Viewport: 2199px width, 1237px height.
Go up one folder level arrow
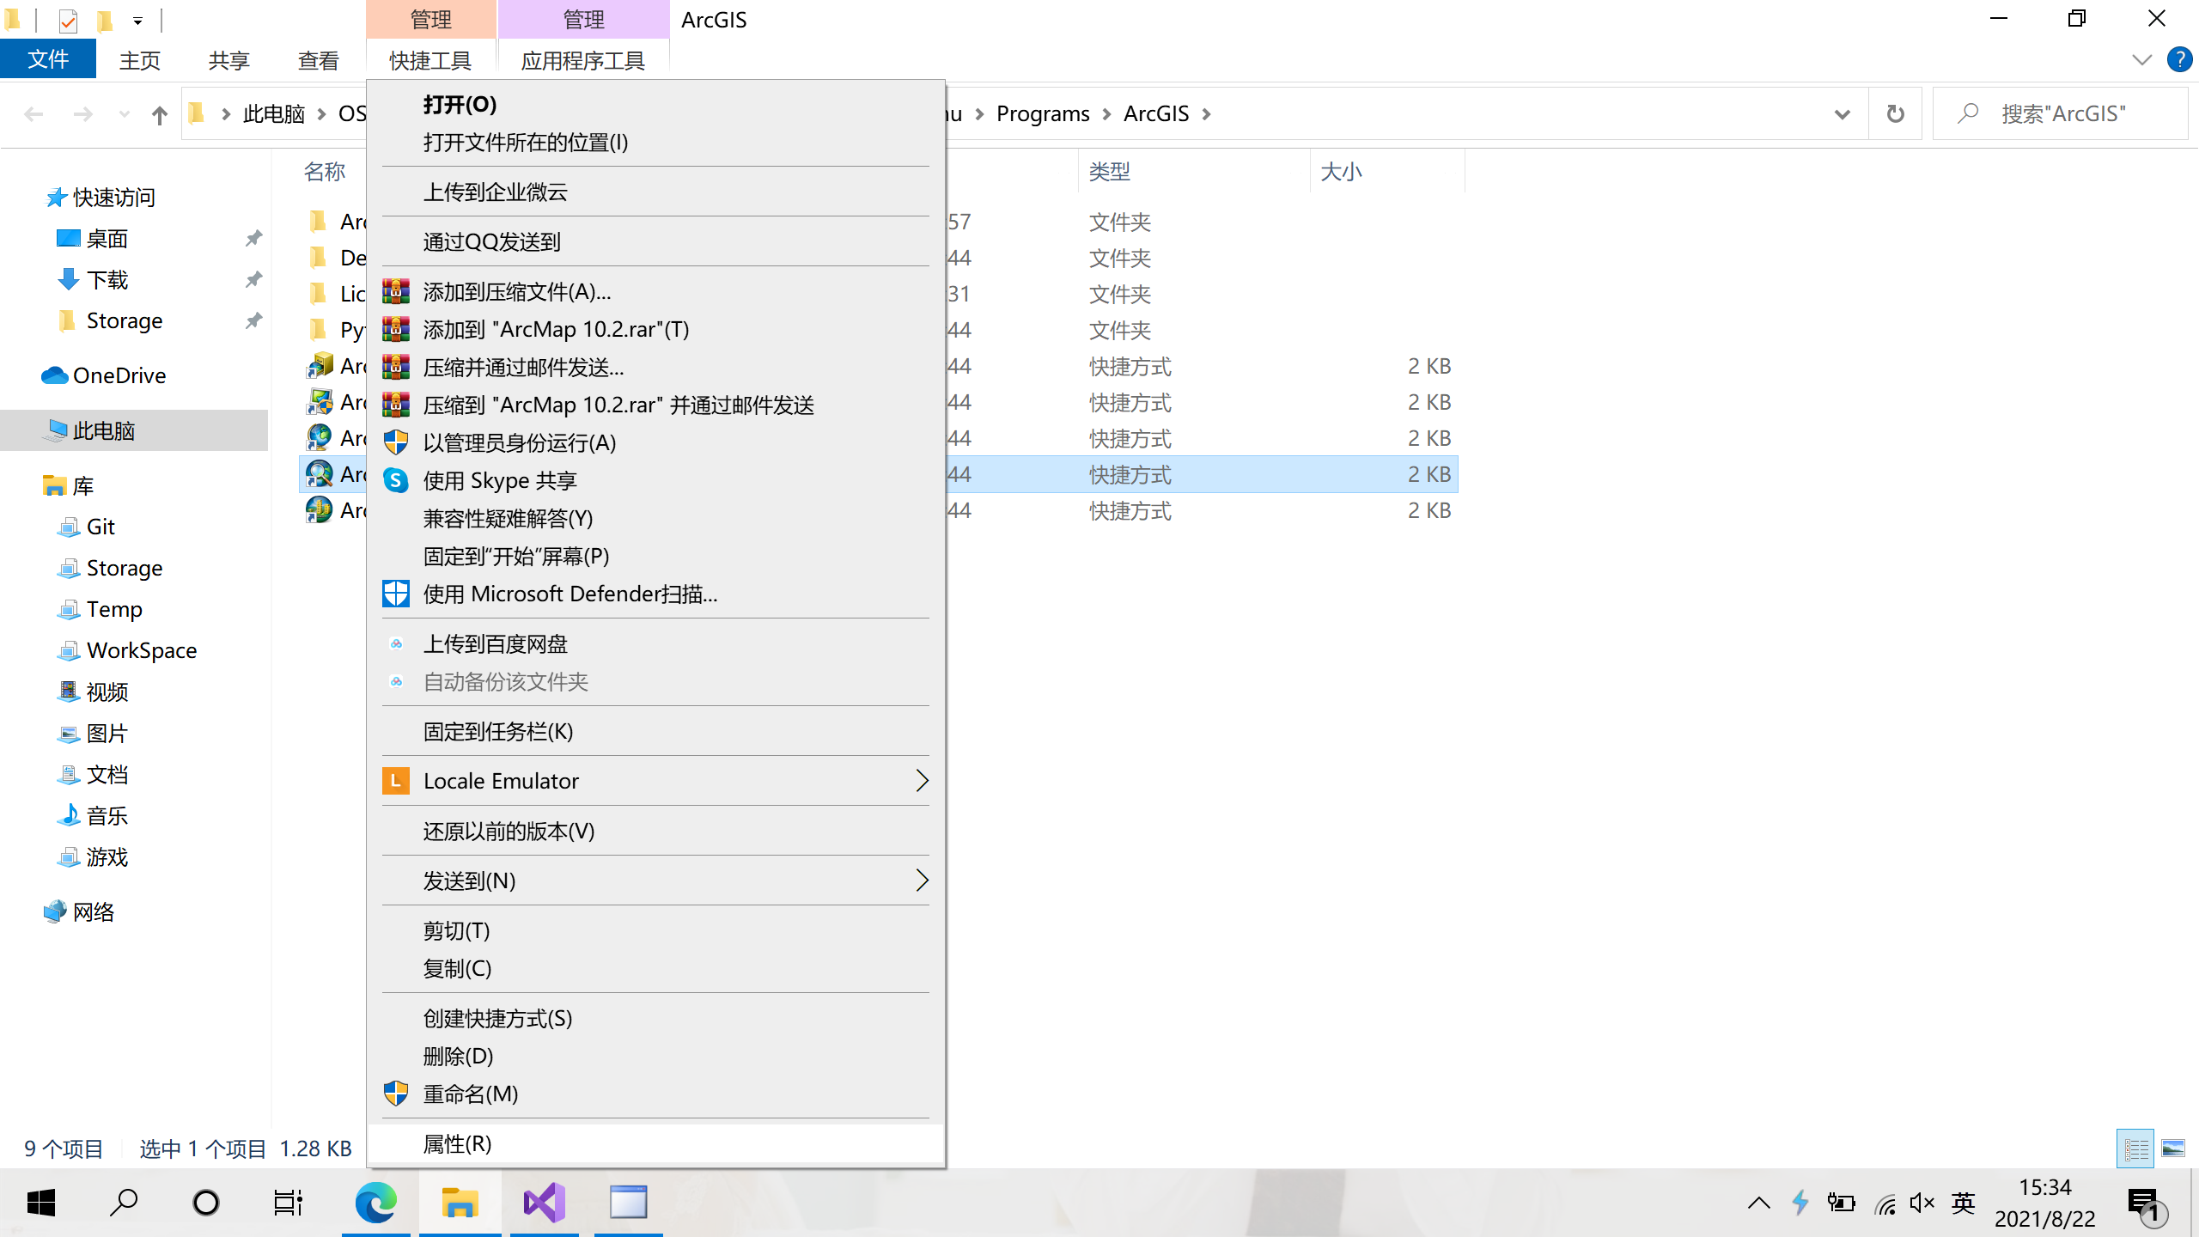pos(159,114)
